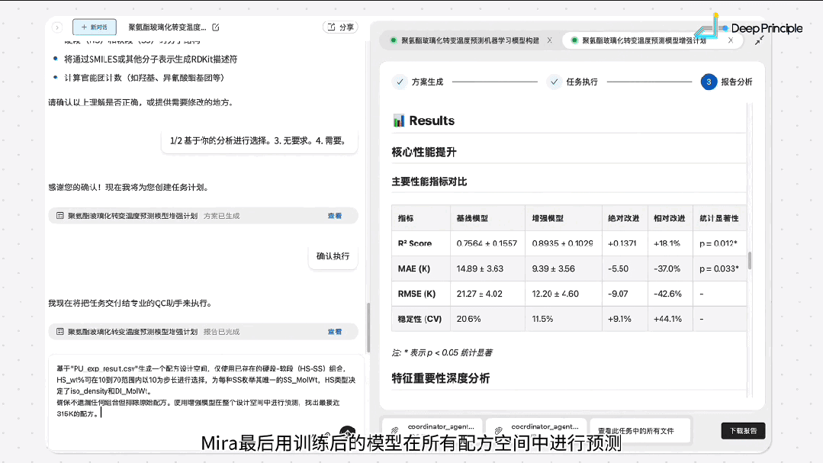Click the send arrow icon to submit the message
The width and height of the screenshot is (823, 463).
coord(348,432)
